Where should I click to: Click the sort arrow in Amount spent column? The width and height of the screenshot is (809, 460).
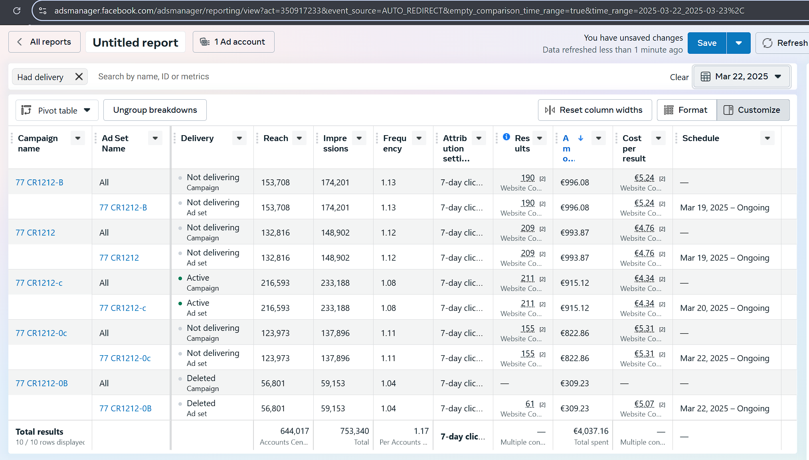(581, 138)
